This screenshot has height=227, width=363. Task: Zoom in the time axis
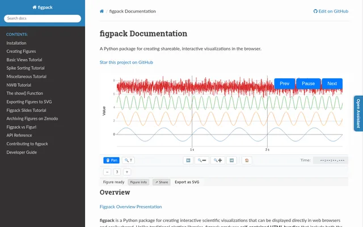click(218, 160)
